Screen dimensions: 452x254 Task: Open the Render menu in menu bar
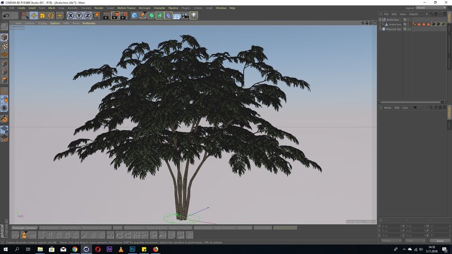pyautogui.click(x=99, y=8)
